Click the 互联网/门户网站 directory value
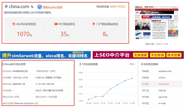The width and height of the screenshot is (184, 107). point(53,78)
